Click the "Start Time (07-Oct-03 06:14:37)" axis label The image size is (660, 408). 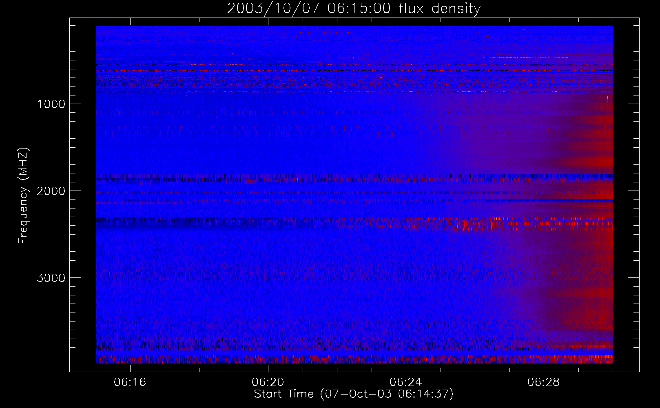pos(354,394)
